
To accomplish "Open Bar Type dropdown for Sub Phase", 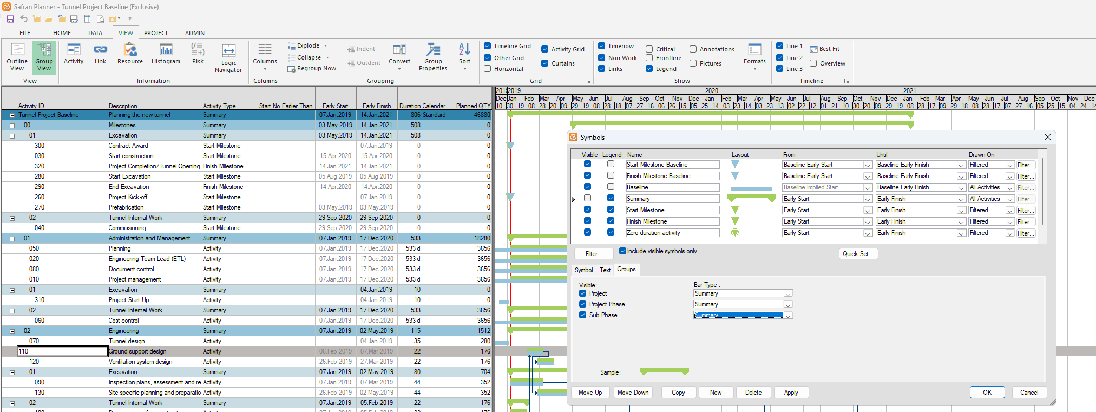I will coord(788,315).
